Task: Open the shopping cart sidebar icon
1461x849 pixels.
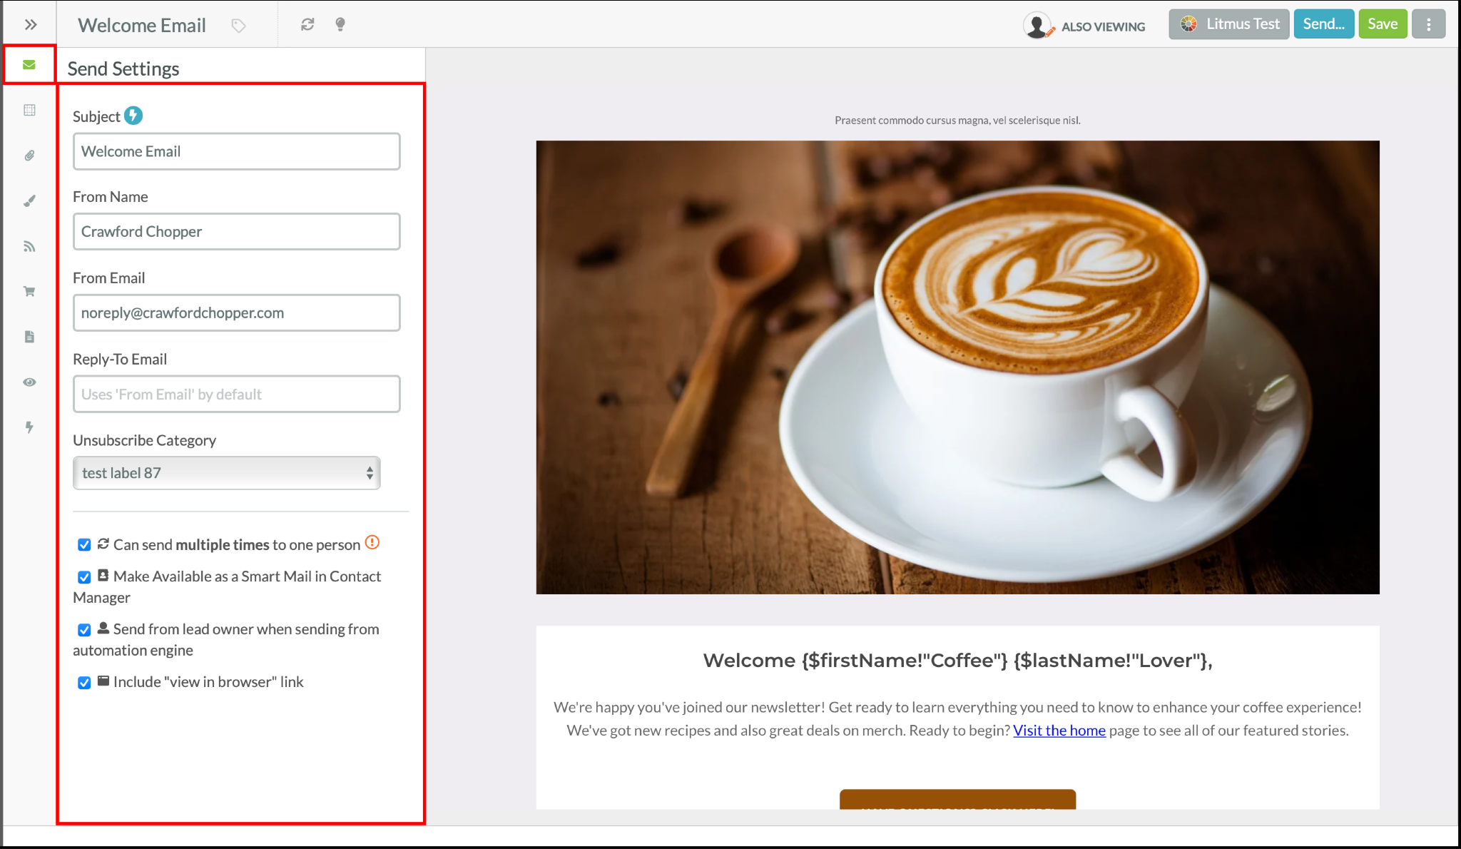Action: 29,291
